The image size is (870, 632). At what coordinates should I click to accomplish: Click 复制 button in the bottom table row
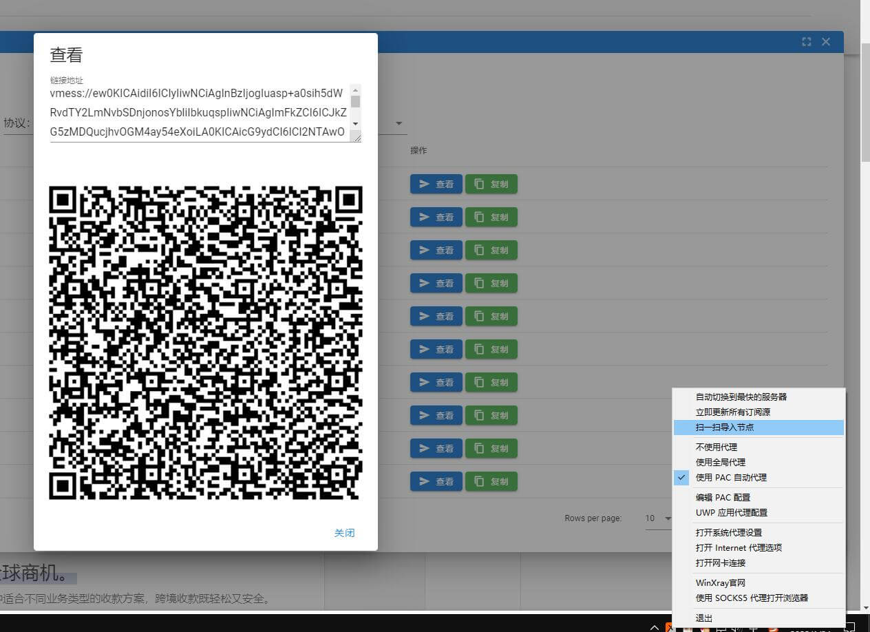(491, 481)
